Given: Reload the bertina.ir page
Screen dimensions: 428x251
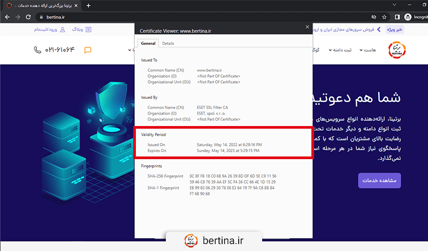Looking at the screenshot, I should 28,17.
